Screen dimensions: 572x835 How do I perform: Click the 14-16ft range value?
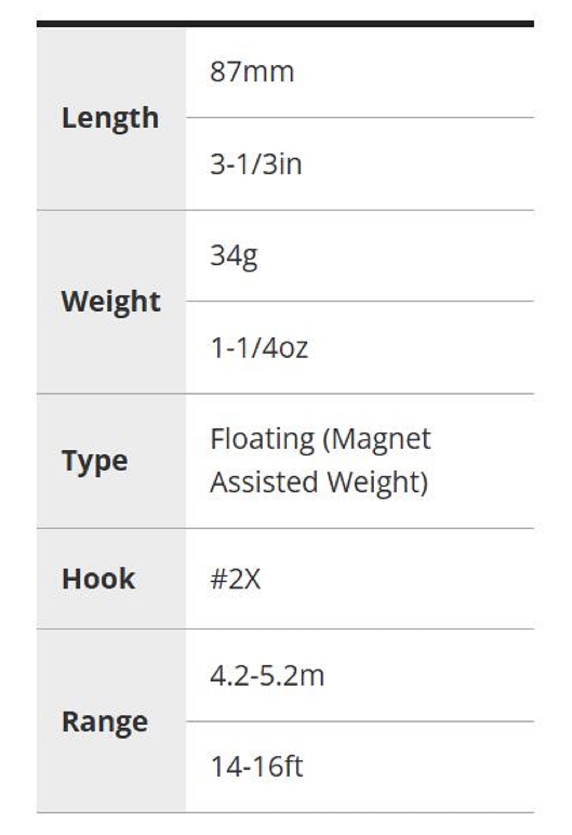[x=257, y=767]
